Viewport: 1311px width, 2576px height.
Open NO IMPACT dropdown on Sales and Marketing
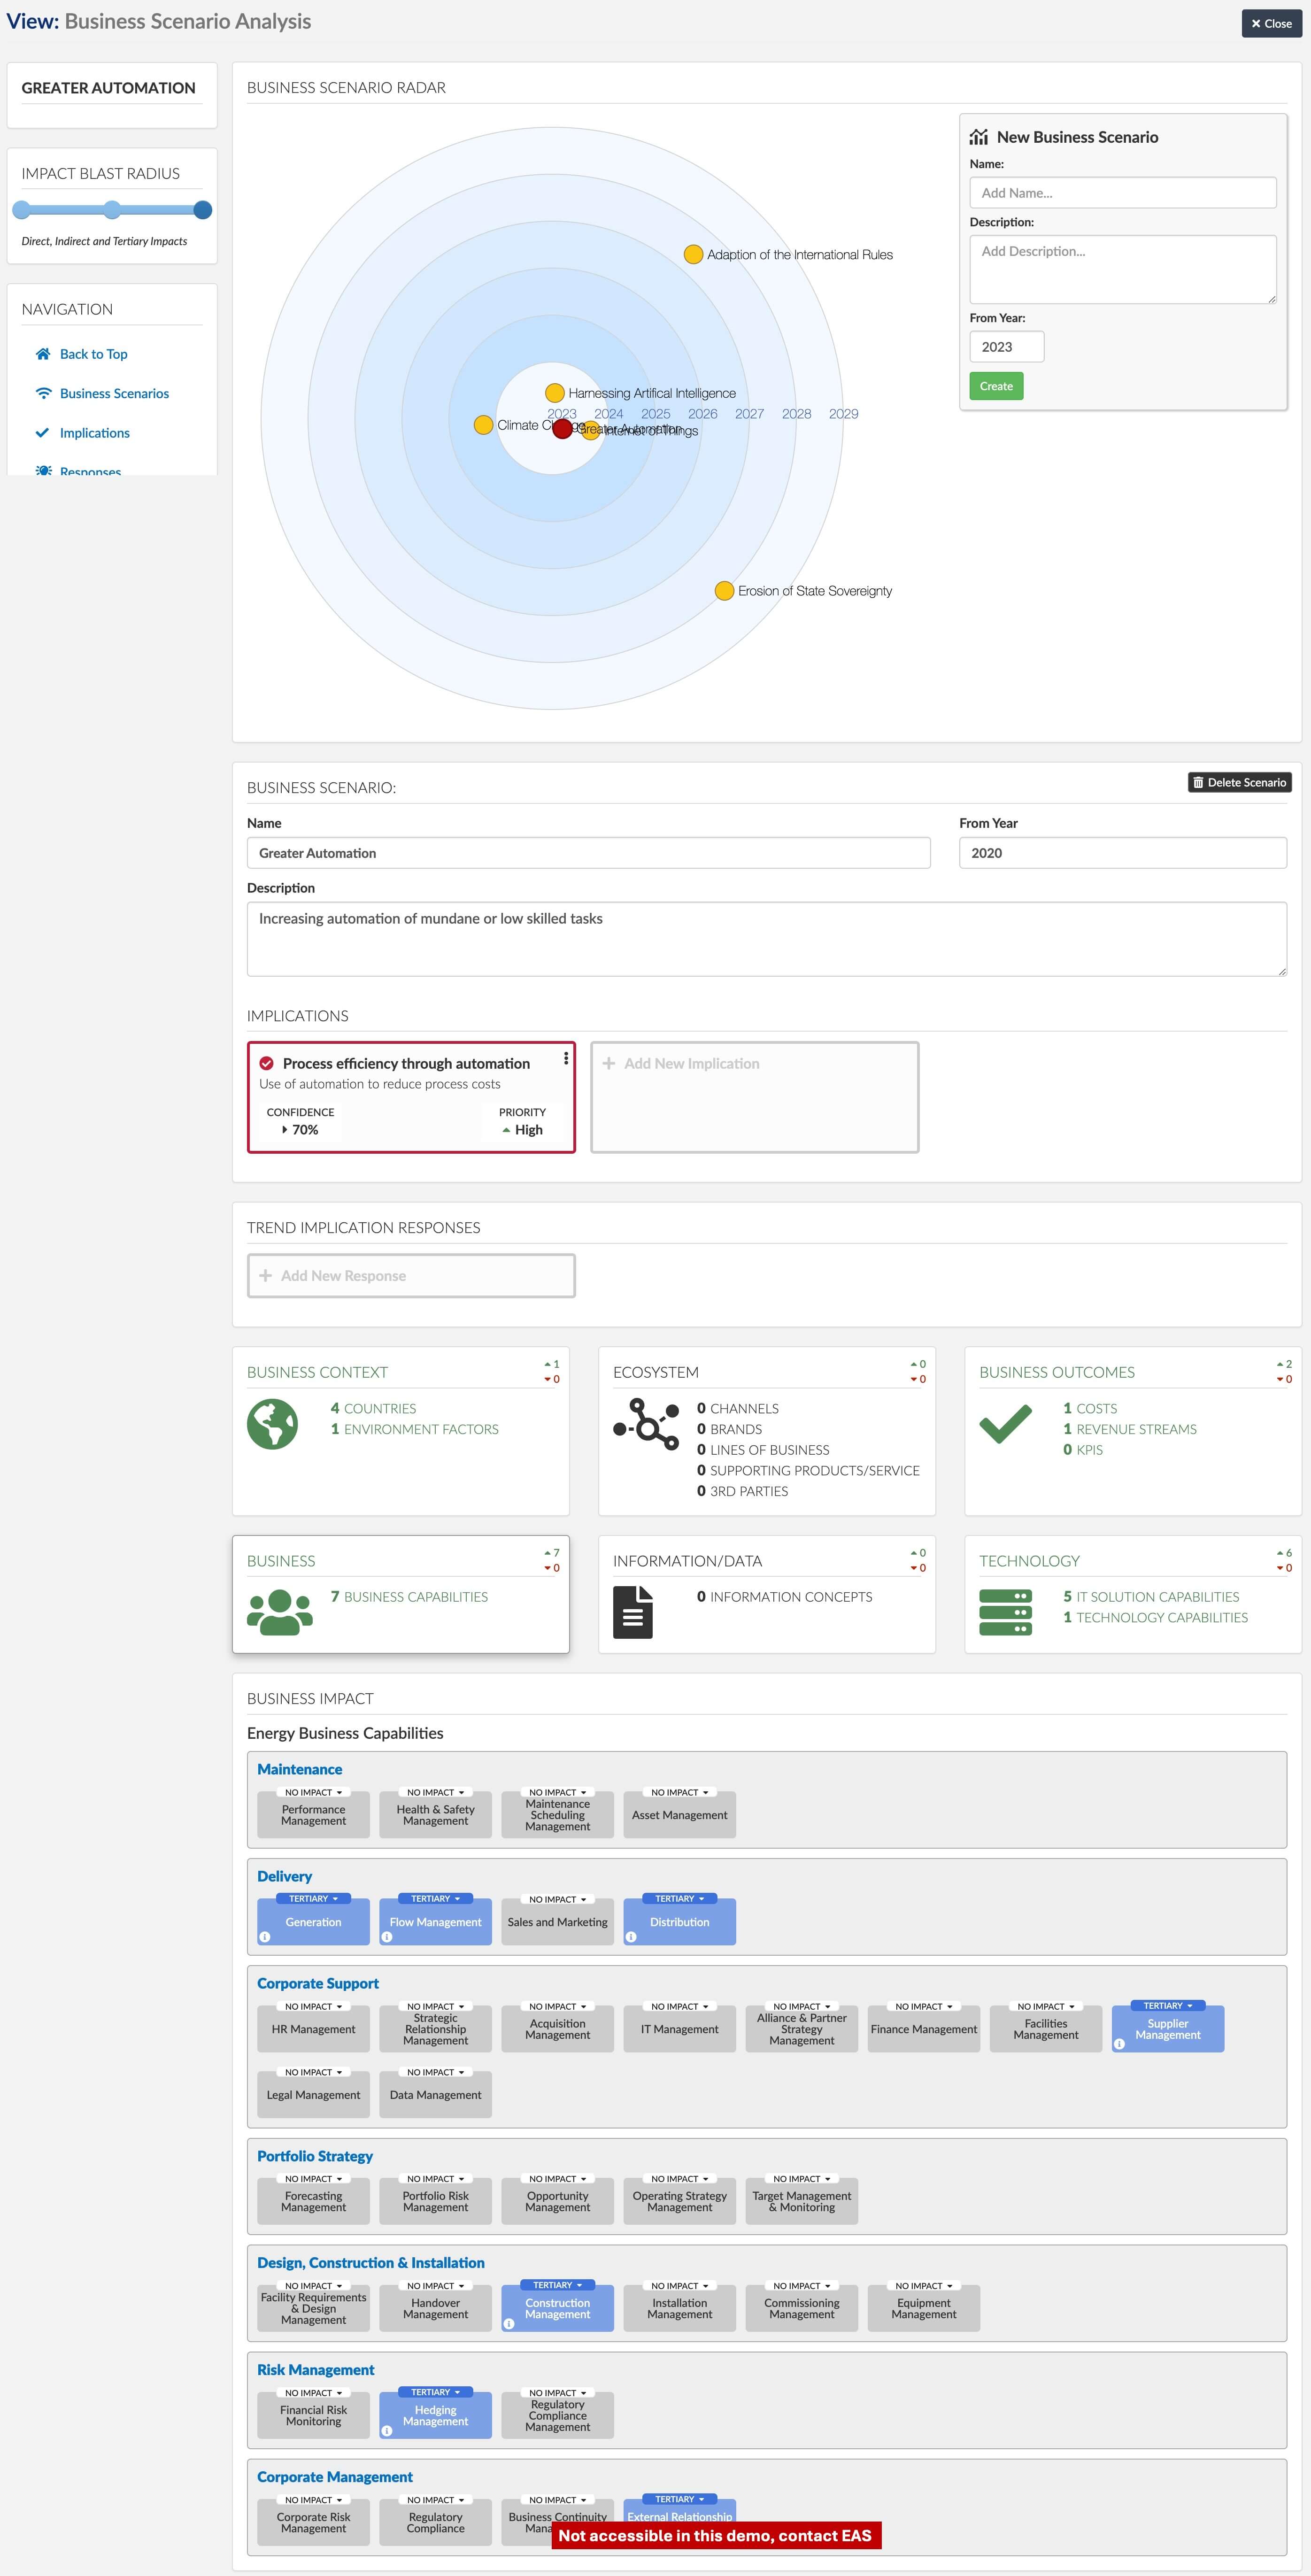coord(558,1899)
